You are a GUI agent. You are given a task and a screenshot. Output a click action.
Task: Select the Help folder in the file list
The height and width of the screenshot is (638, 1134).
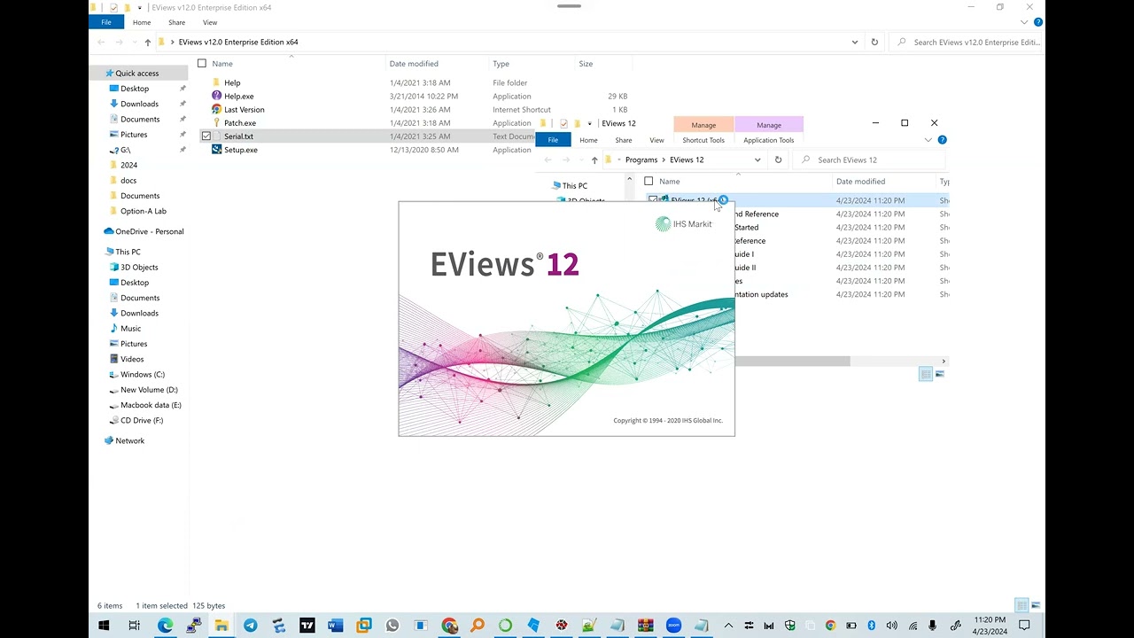(x=231, y=82)
